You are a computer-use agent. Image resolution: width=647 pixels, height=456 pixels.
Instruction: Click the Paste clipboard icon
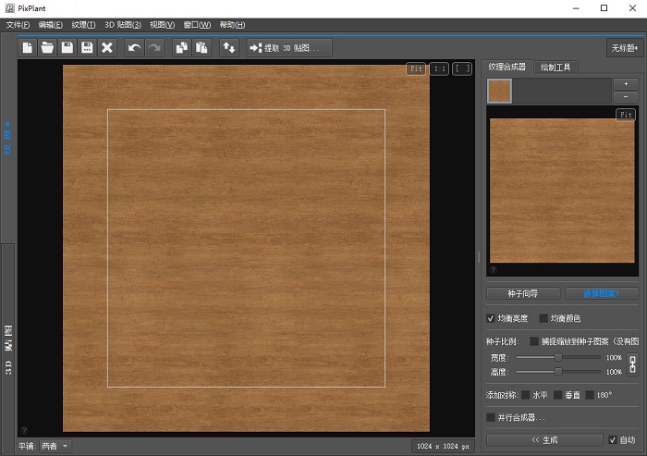pos(201,47)
